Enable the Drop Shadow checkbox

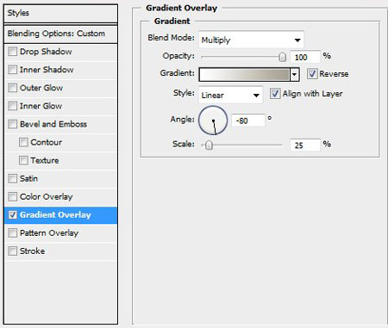(x=12, y=52)
